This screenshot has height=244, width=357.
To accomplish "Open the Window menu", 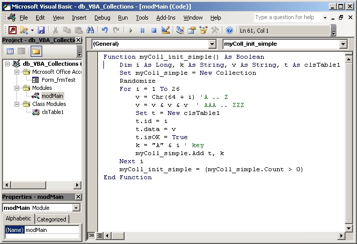I will click(x=193, y=18).
